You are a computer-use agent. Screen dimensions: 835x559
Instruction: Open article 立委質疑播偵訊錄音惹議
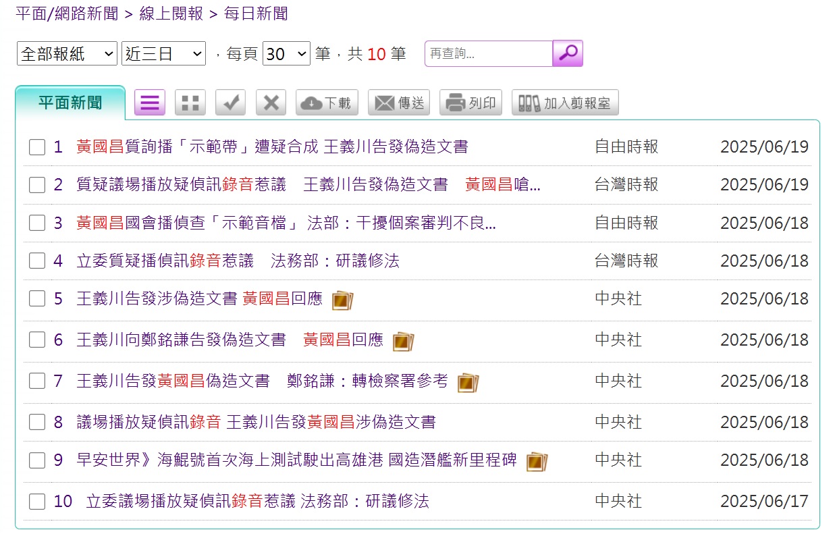click(x=238, y=260)
